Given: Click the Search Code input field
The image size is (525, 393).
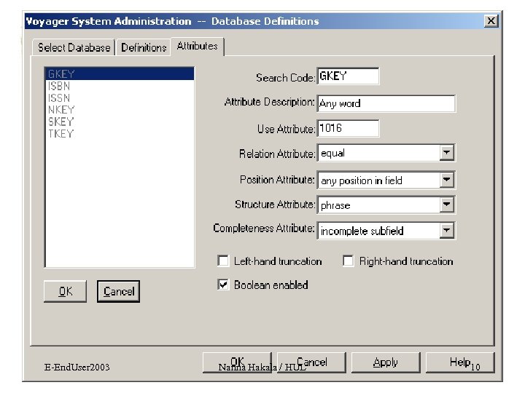Looking at the screenshot, I should click(348, 76).
